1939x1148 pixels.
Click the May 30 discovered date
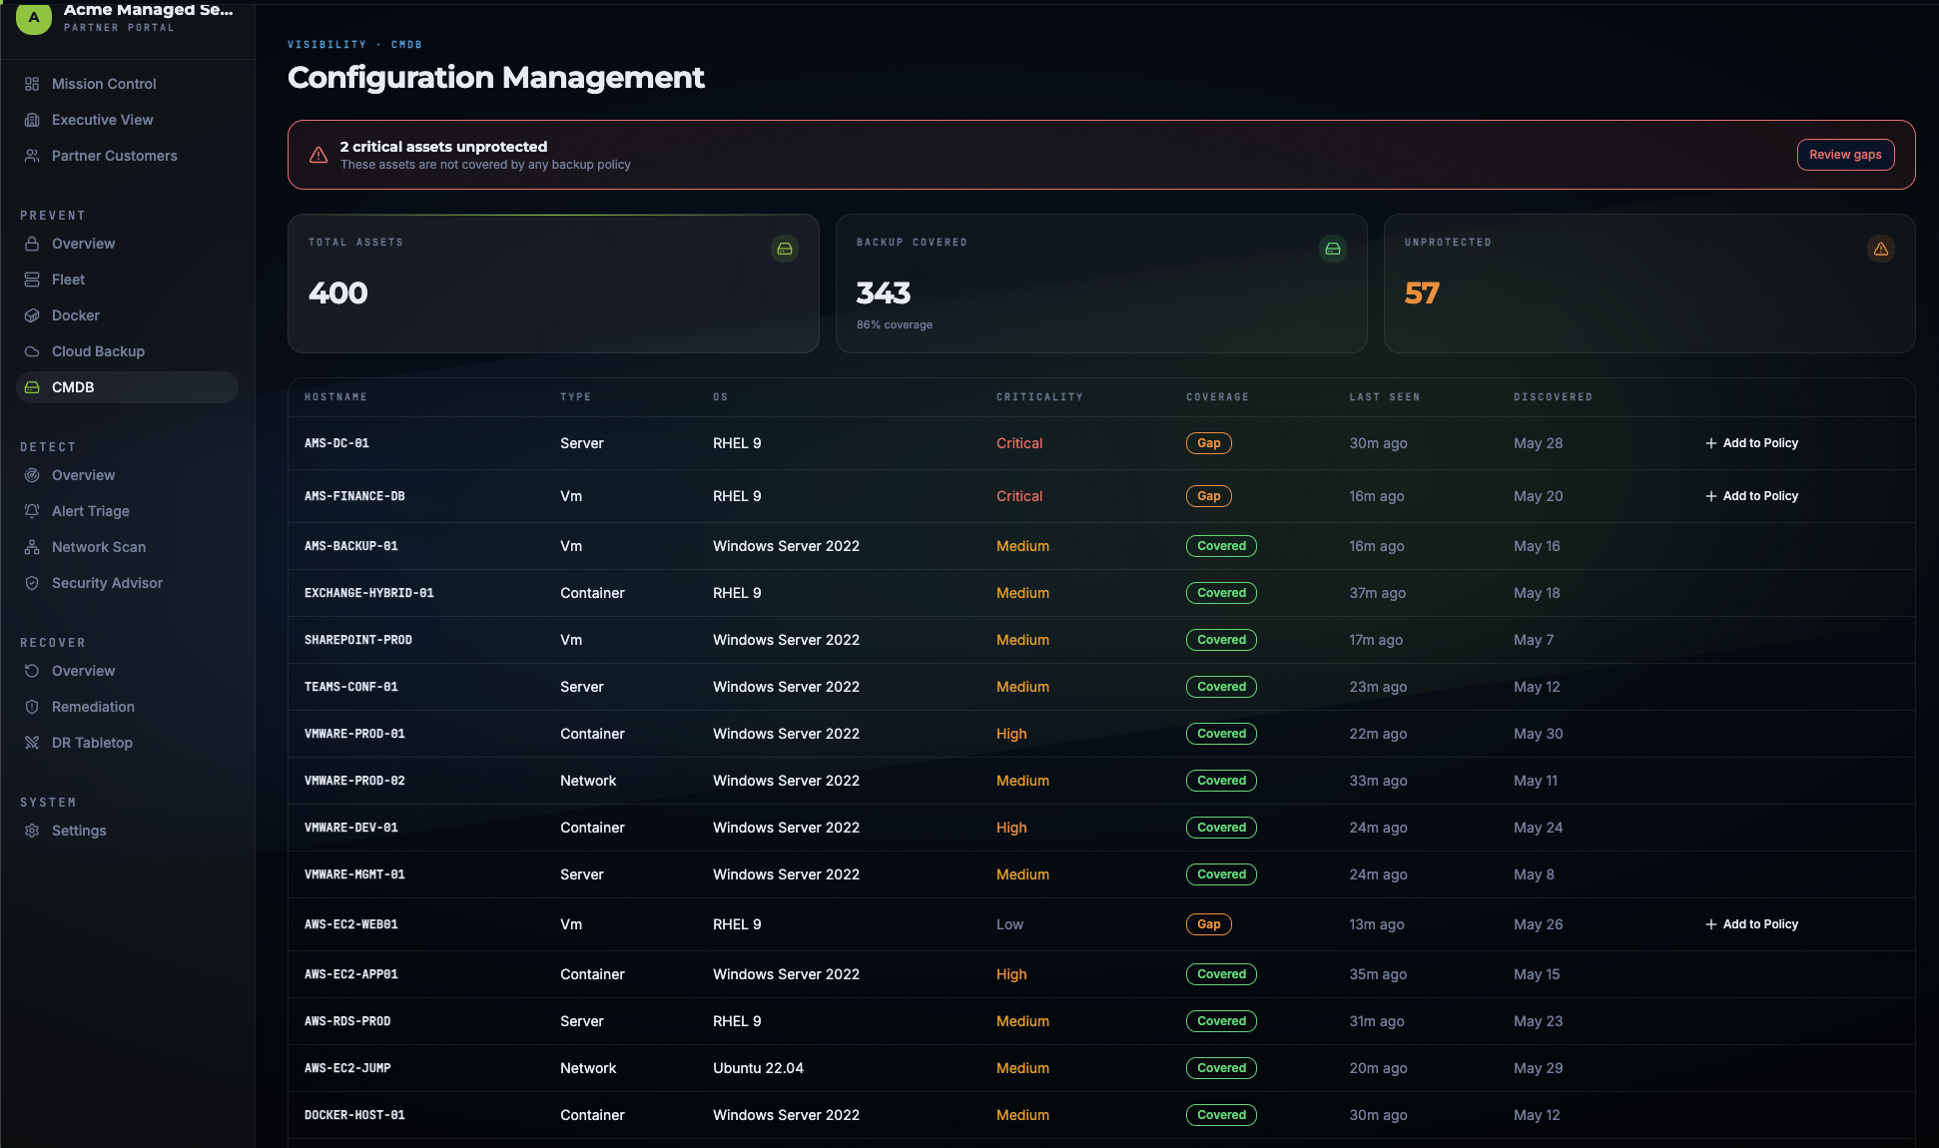(1538, 734)
